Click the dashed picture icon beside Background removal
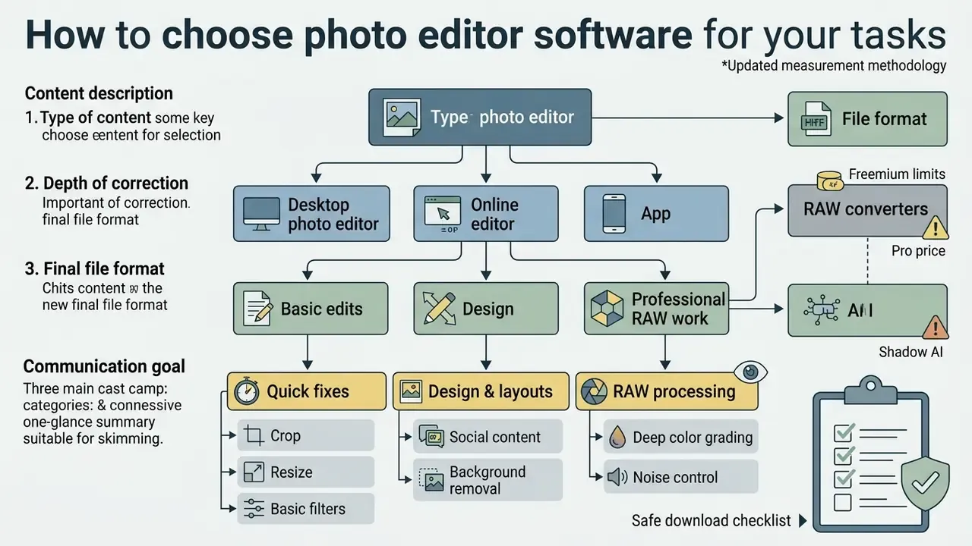972x546 pixels. [x=431, y=479]
